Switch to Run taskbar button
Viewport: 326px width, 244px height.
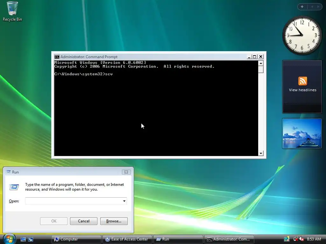point(178,239)
